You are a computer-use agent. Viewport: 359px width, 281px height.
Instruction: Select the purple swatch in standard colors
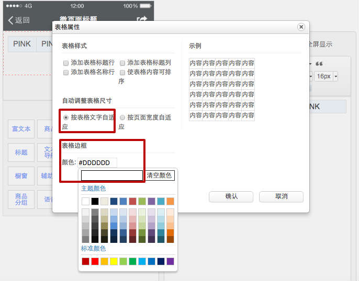coord(170,261)
